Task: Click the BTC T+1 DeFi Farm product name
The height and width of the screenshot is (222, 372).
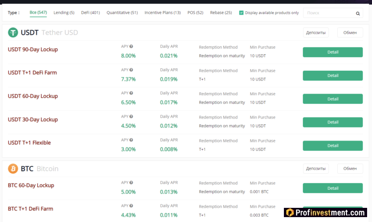Action: [x=30, y=209]
